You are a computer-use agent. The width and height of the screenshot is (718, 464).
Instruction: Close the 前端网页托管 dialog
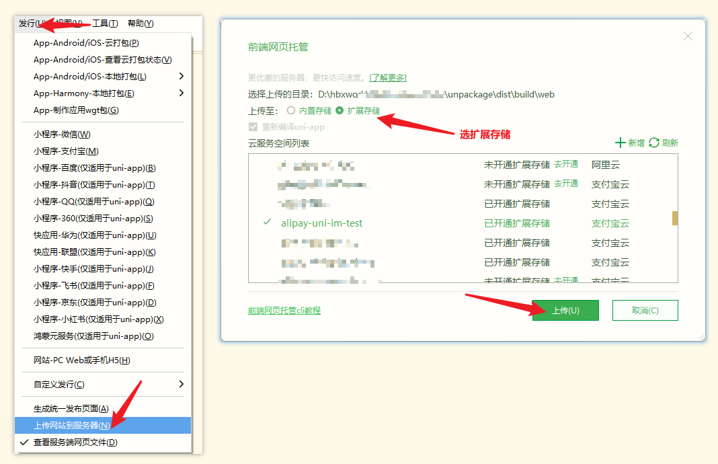[x=688, y=36]
